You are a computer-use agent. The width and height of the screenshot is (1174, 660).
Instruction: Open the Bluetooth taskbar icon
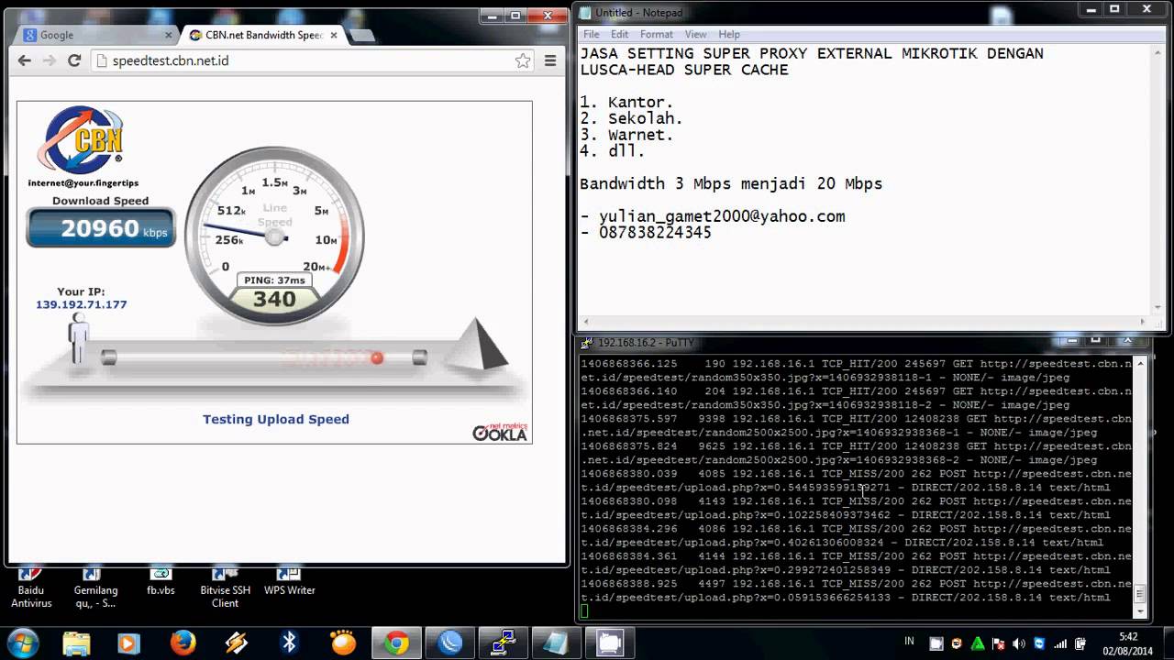(x=290, y=643)
